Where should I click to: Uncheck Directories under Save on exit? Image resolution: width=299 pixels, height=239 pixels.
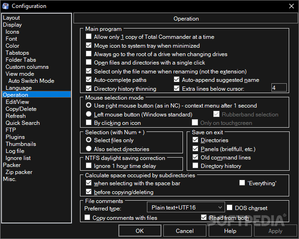(195, 140)
